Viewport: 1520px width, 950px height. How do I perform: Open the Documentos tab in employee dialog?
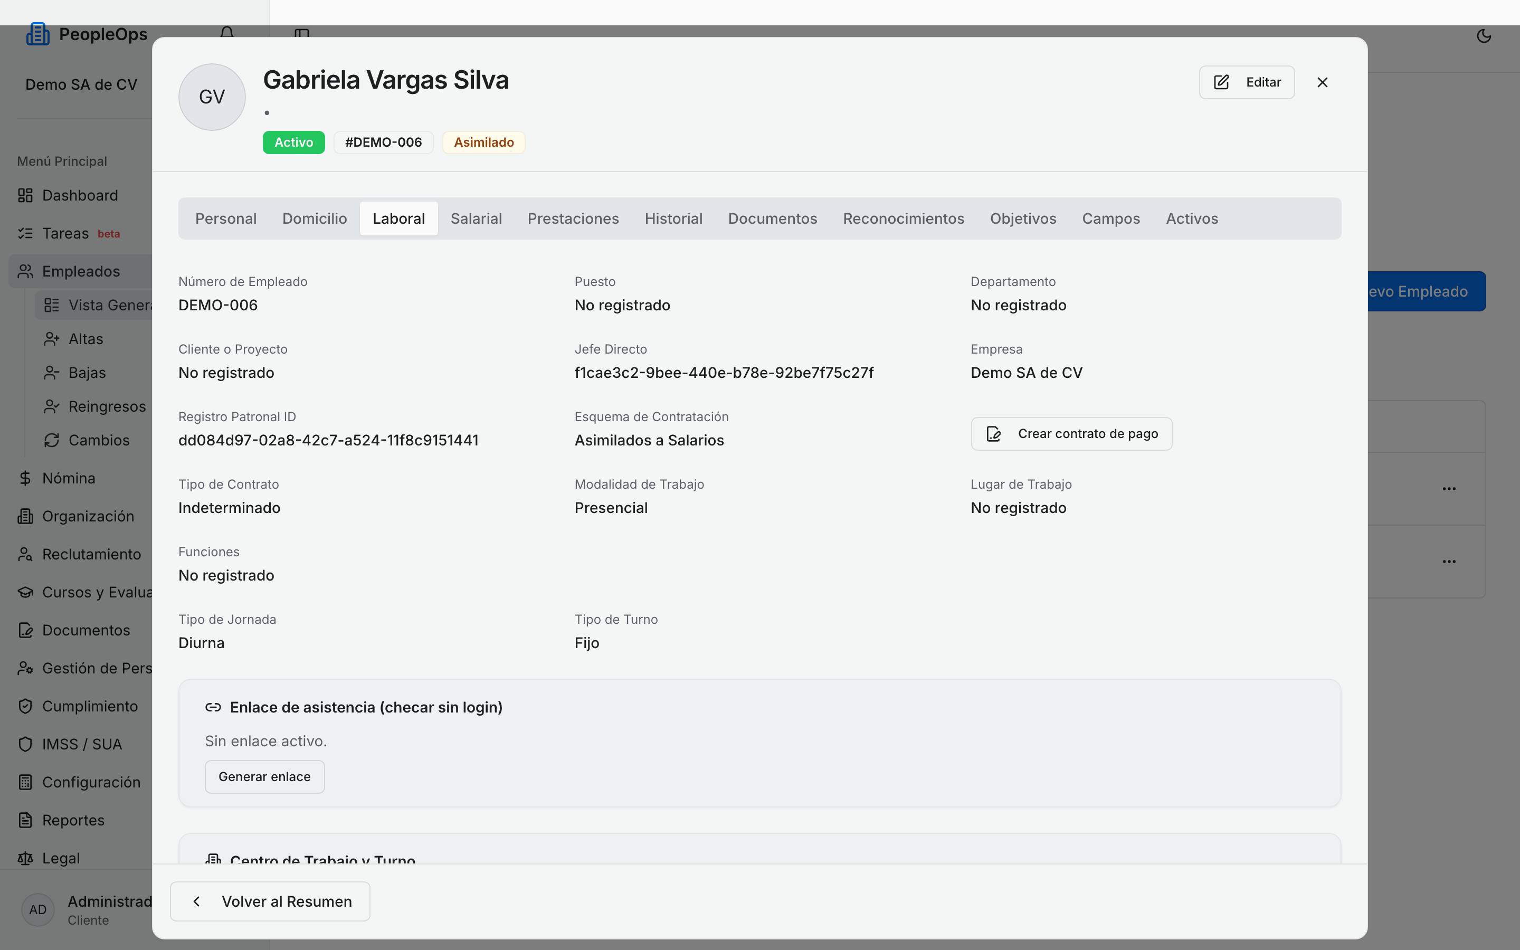tap(773, 218)
